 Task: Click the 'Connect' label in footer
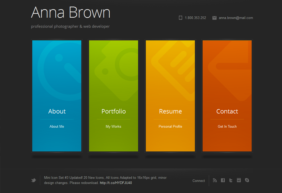[199, 181]
